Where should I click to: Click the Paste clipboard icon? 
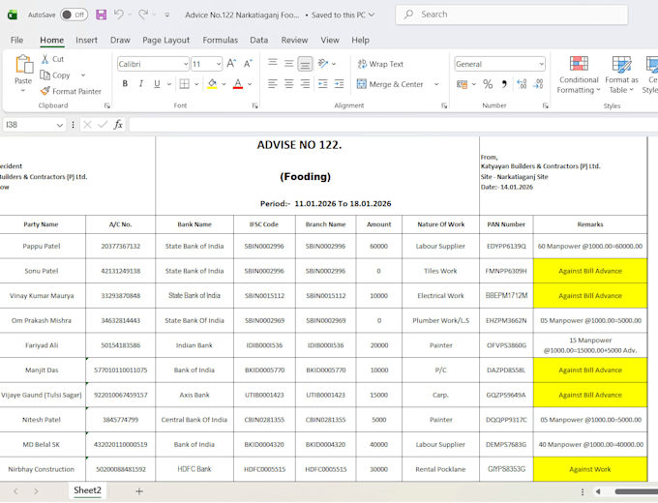[x=23, y=65]
